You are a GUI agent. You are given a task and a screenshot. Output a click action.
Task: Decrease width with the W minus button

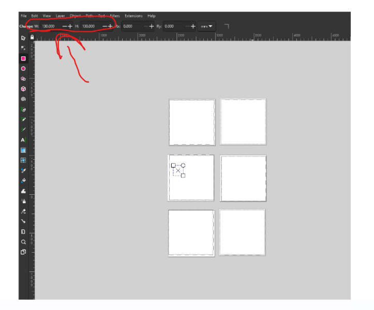pos(64,26)
